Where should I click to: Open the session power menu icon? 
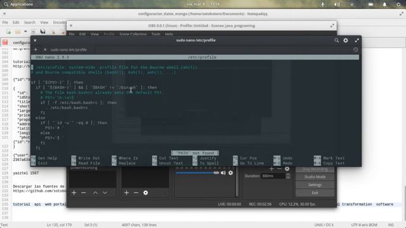pyautogui.click(x=398, y=4)
